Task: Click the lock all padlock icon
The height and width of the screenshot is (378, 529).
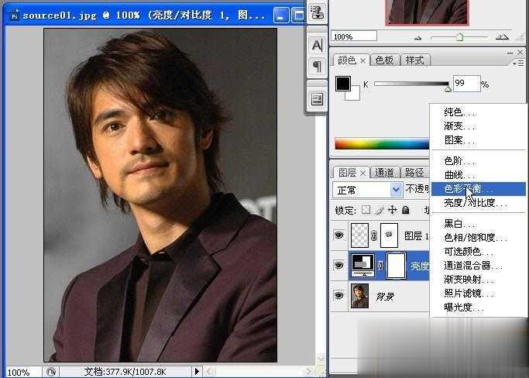Action: (404, 210)
